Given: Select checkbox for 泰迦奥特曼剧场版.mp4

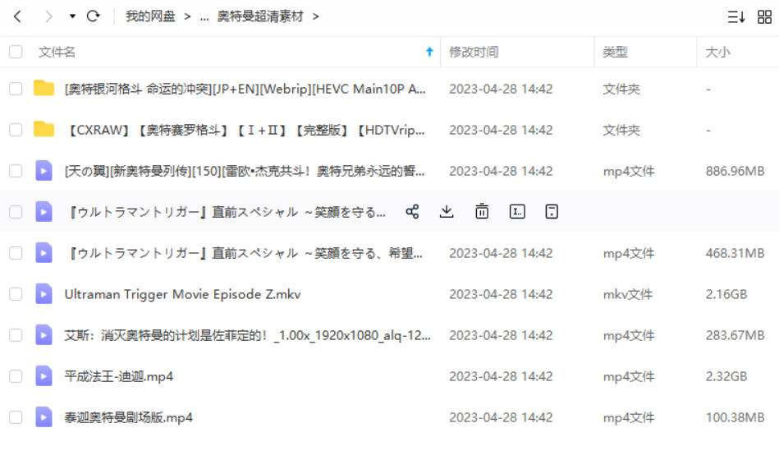Looking at the screenshot, I should point(16,417).
